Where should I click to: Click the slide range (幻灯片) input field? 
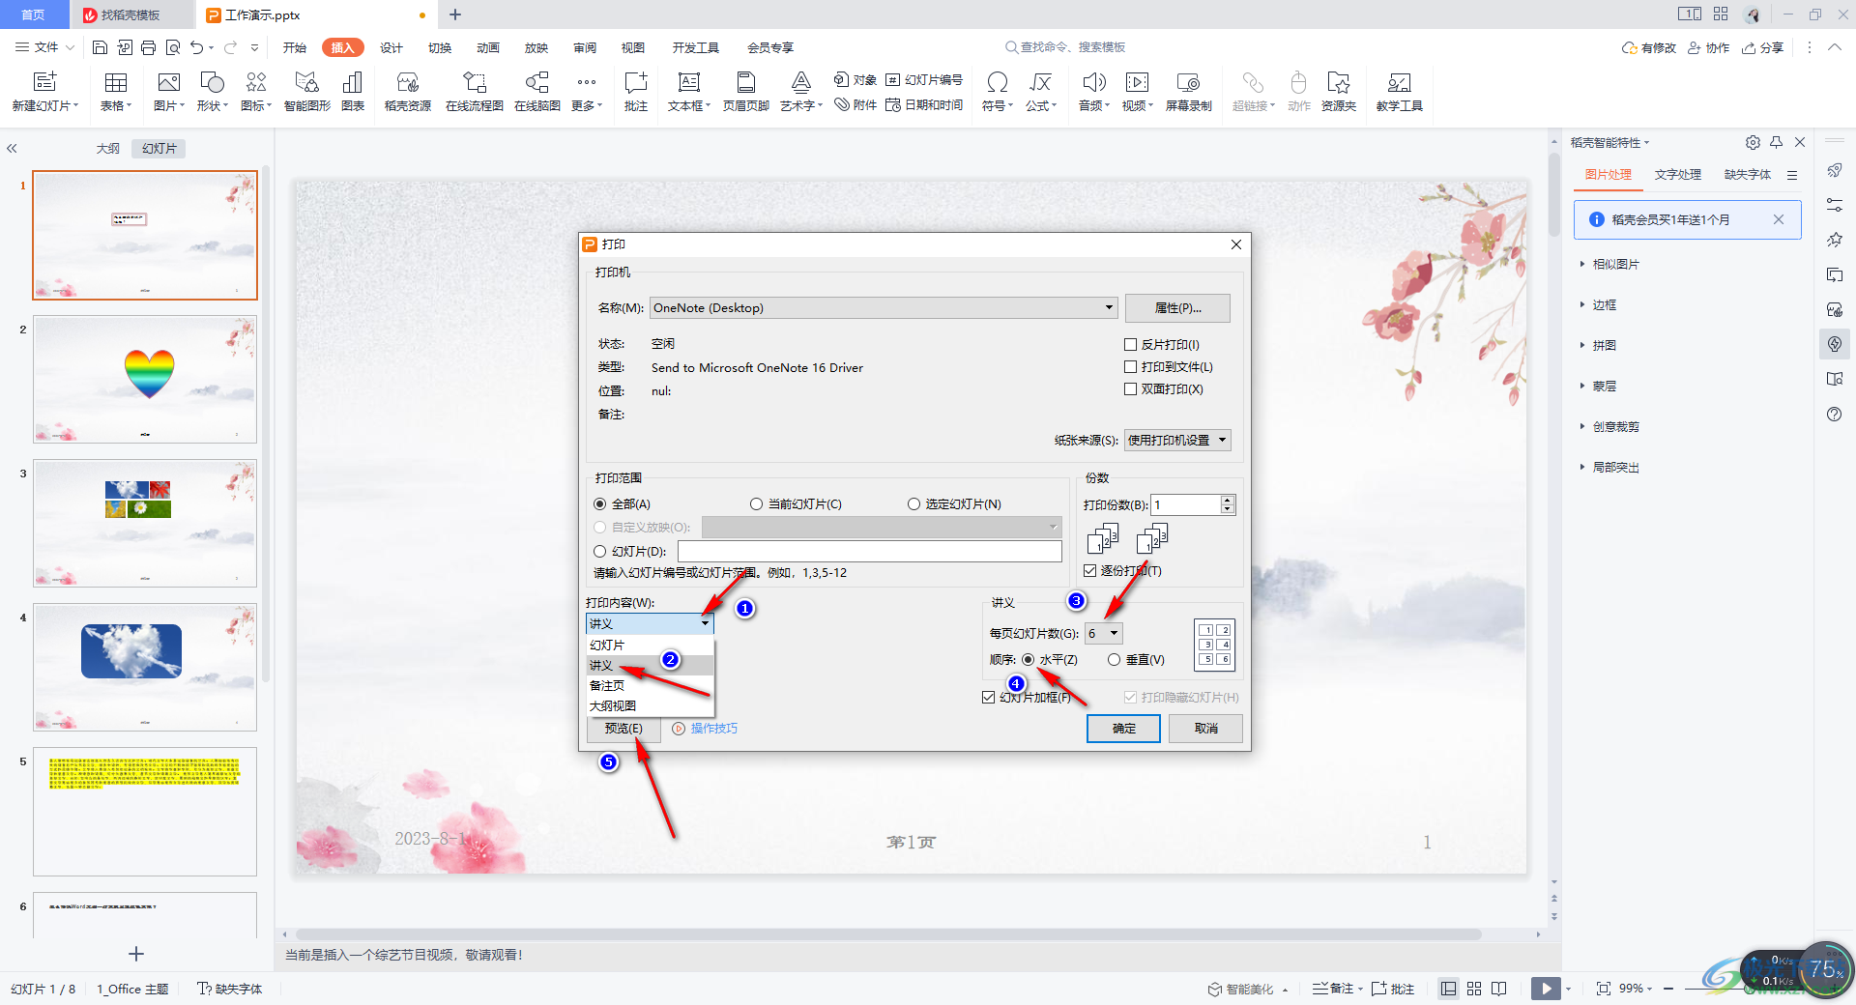(x=869, y=551)
